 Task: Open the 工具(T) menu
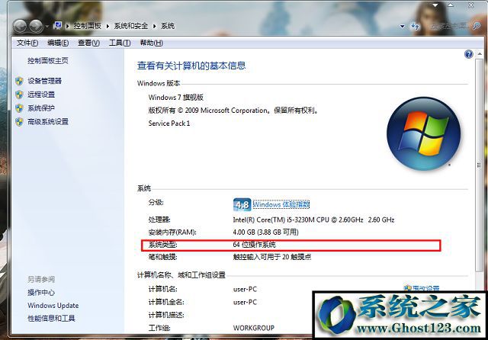[120, 43]
